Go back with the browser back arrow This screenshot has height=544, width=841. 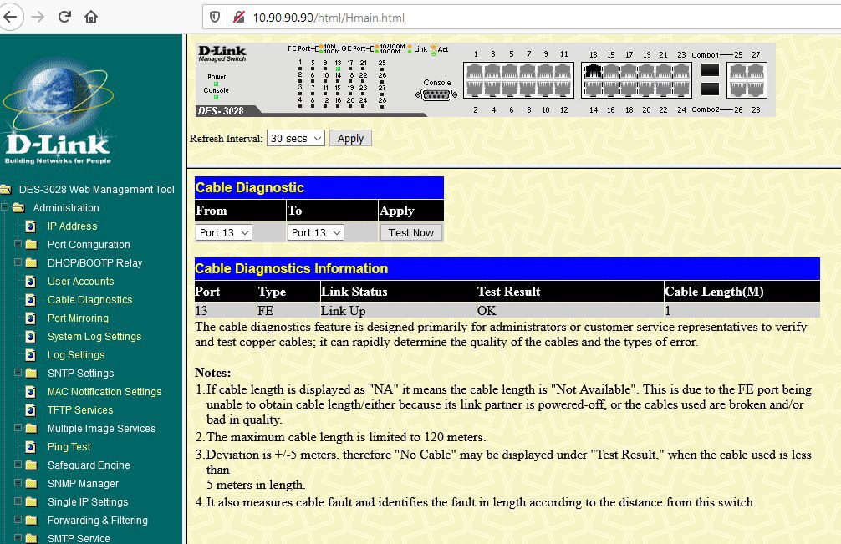pos(10,18)
